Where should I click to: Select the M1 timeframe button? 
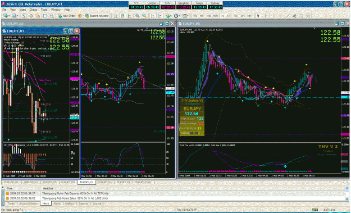tap(195, 16)
